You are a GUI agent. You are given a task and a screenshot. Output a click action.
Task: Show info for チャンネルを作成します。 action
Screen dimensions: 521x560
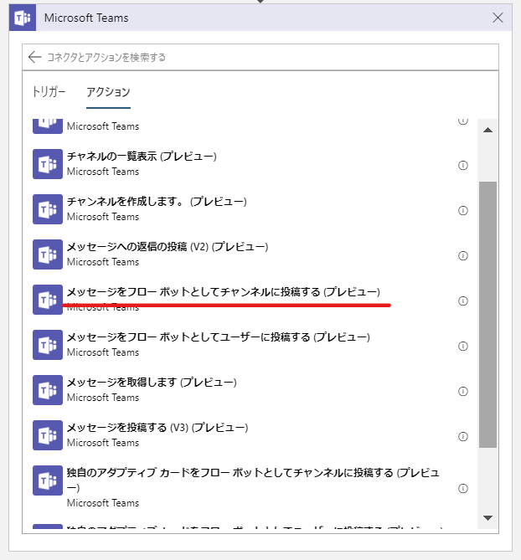(463, 211)
